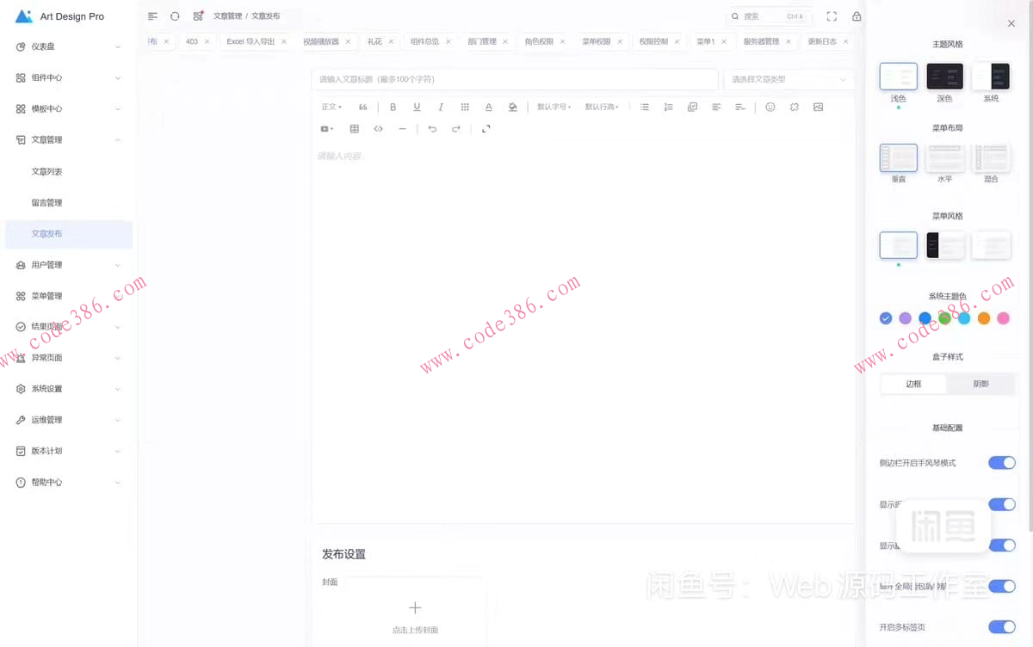Viewport: 1033px width, 647px height.
Task: Insert a table using the table icon
Action: (354, 127)
